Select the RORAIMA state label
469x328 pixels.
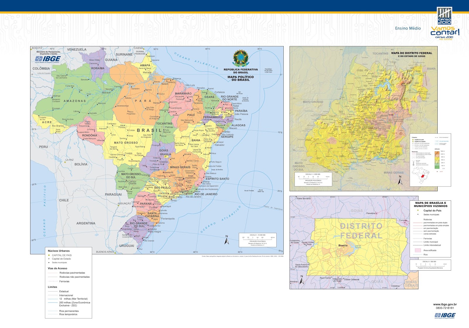(98, 68)
